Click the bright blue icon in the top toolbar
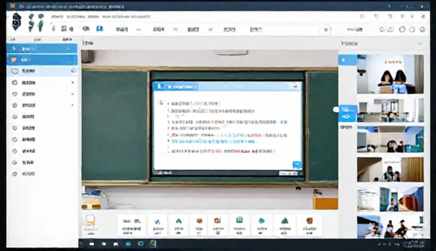 tap(99, 29)
